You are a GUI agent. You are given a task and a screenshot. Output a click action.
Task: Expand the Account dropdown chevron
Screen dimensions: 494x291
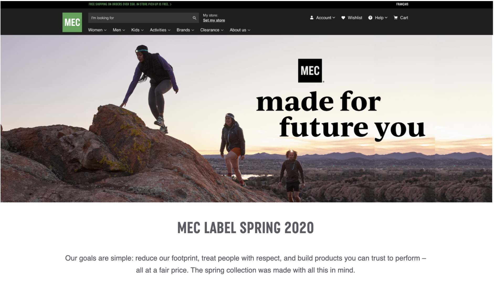coord(334,18)
